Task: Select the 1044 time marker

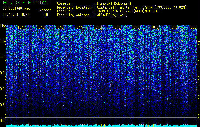Action: pos(79,27)
